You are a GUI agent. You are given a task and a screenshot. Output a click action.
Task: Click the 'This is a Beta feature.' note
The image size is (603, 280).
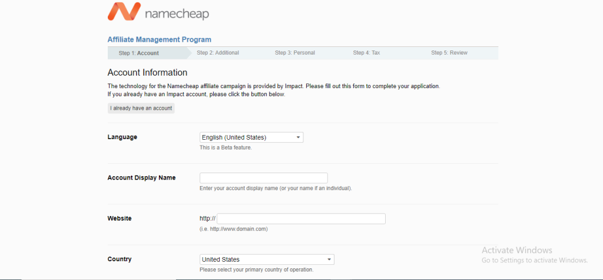(226, 148)
